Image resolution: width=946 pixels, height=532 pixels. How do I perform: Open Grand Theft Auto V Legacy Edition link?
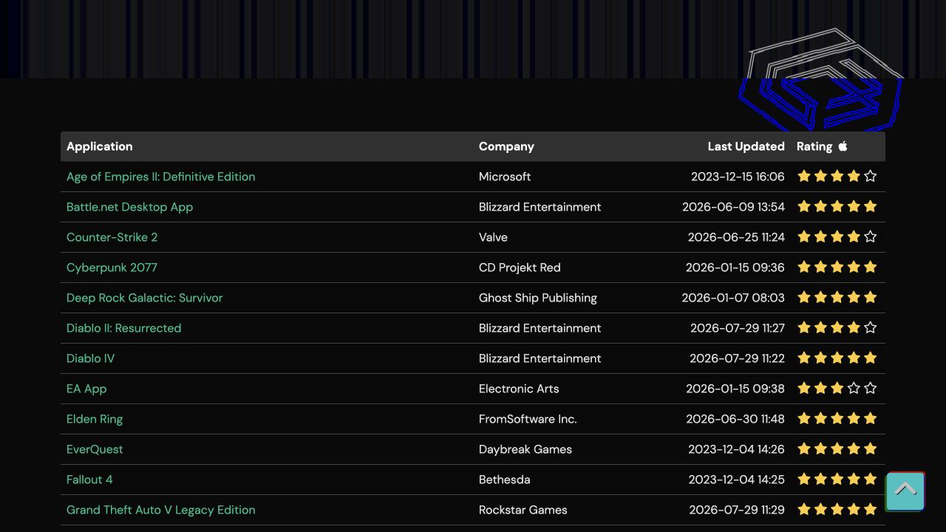click(161, 510)
